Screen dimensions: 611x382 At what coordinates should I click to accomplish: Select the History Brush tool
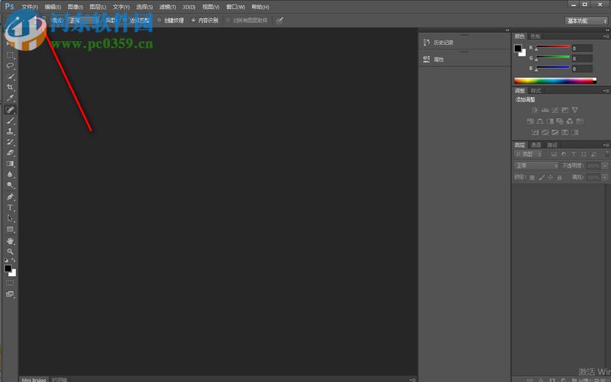tap(10, 142)
